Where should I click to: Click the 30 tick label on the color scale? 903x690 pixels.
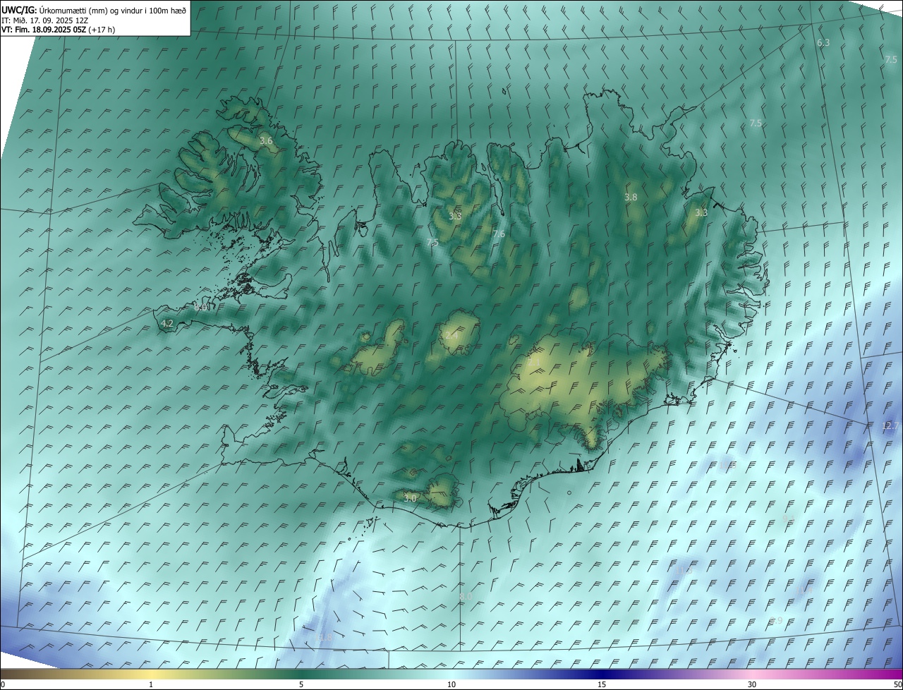pyautogui.click(x=752, y=684)
